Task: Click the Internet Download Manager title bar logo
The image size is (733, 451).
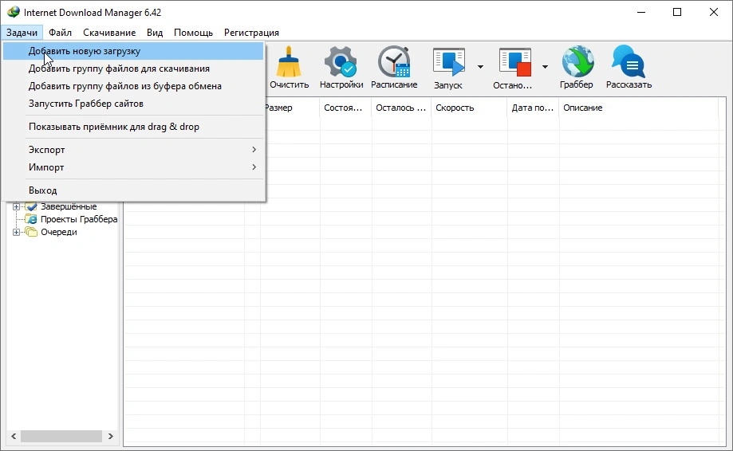Action: (14, 12)
